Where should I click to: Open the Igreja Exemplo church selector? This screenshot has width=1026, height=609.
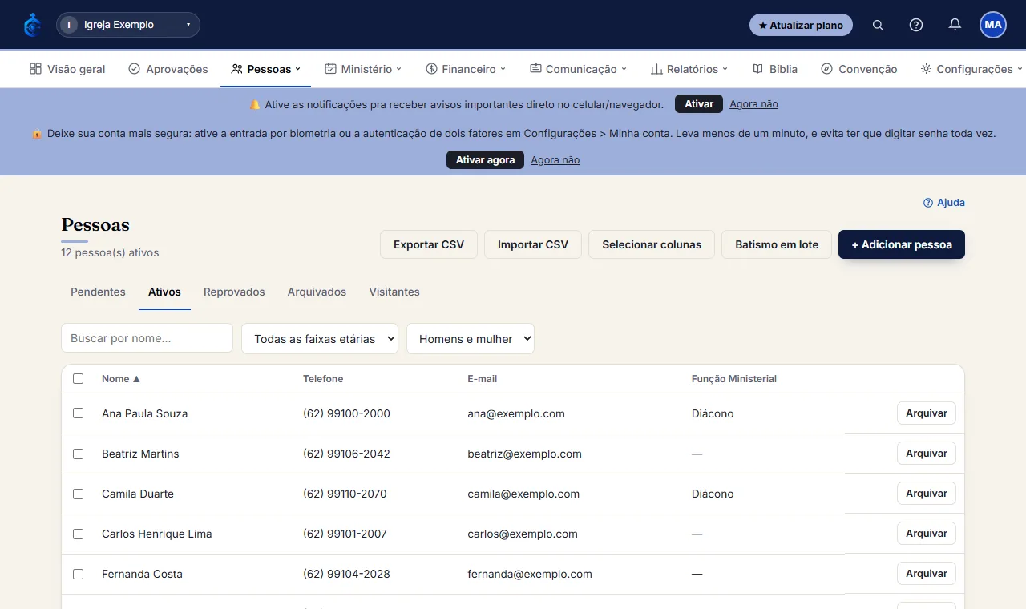(x=128, y=25)
